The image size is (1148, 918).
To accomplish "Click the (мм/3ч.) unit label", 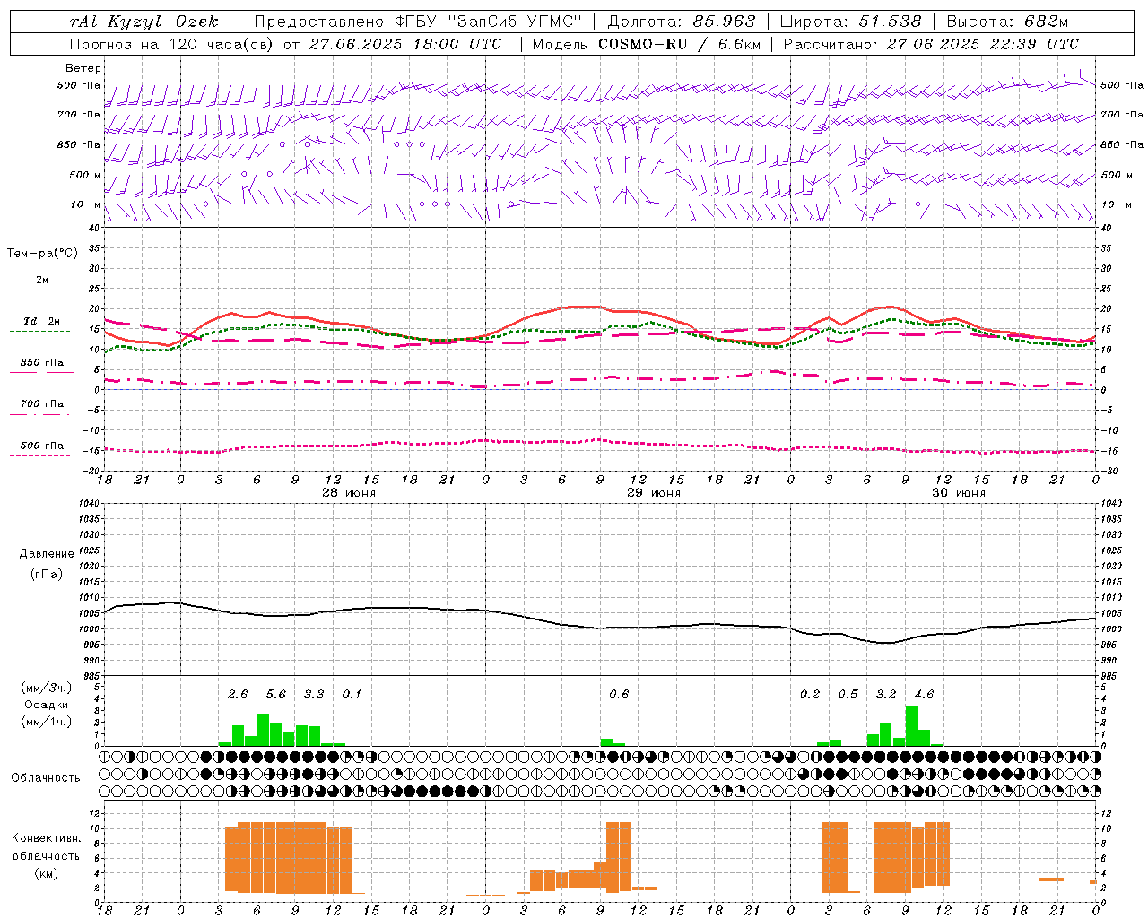I will coord(47,688).
